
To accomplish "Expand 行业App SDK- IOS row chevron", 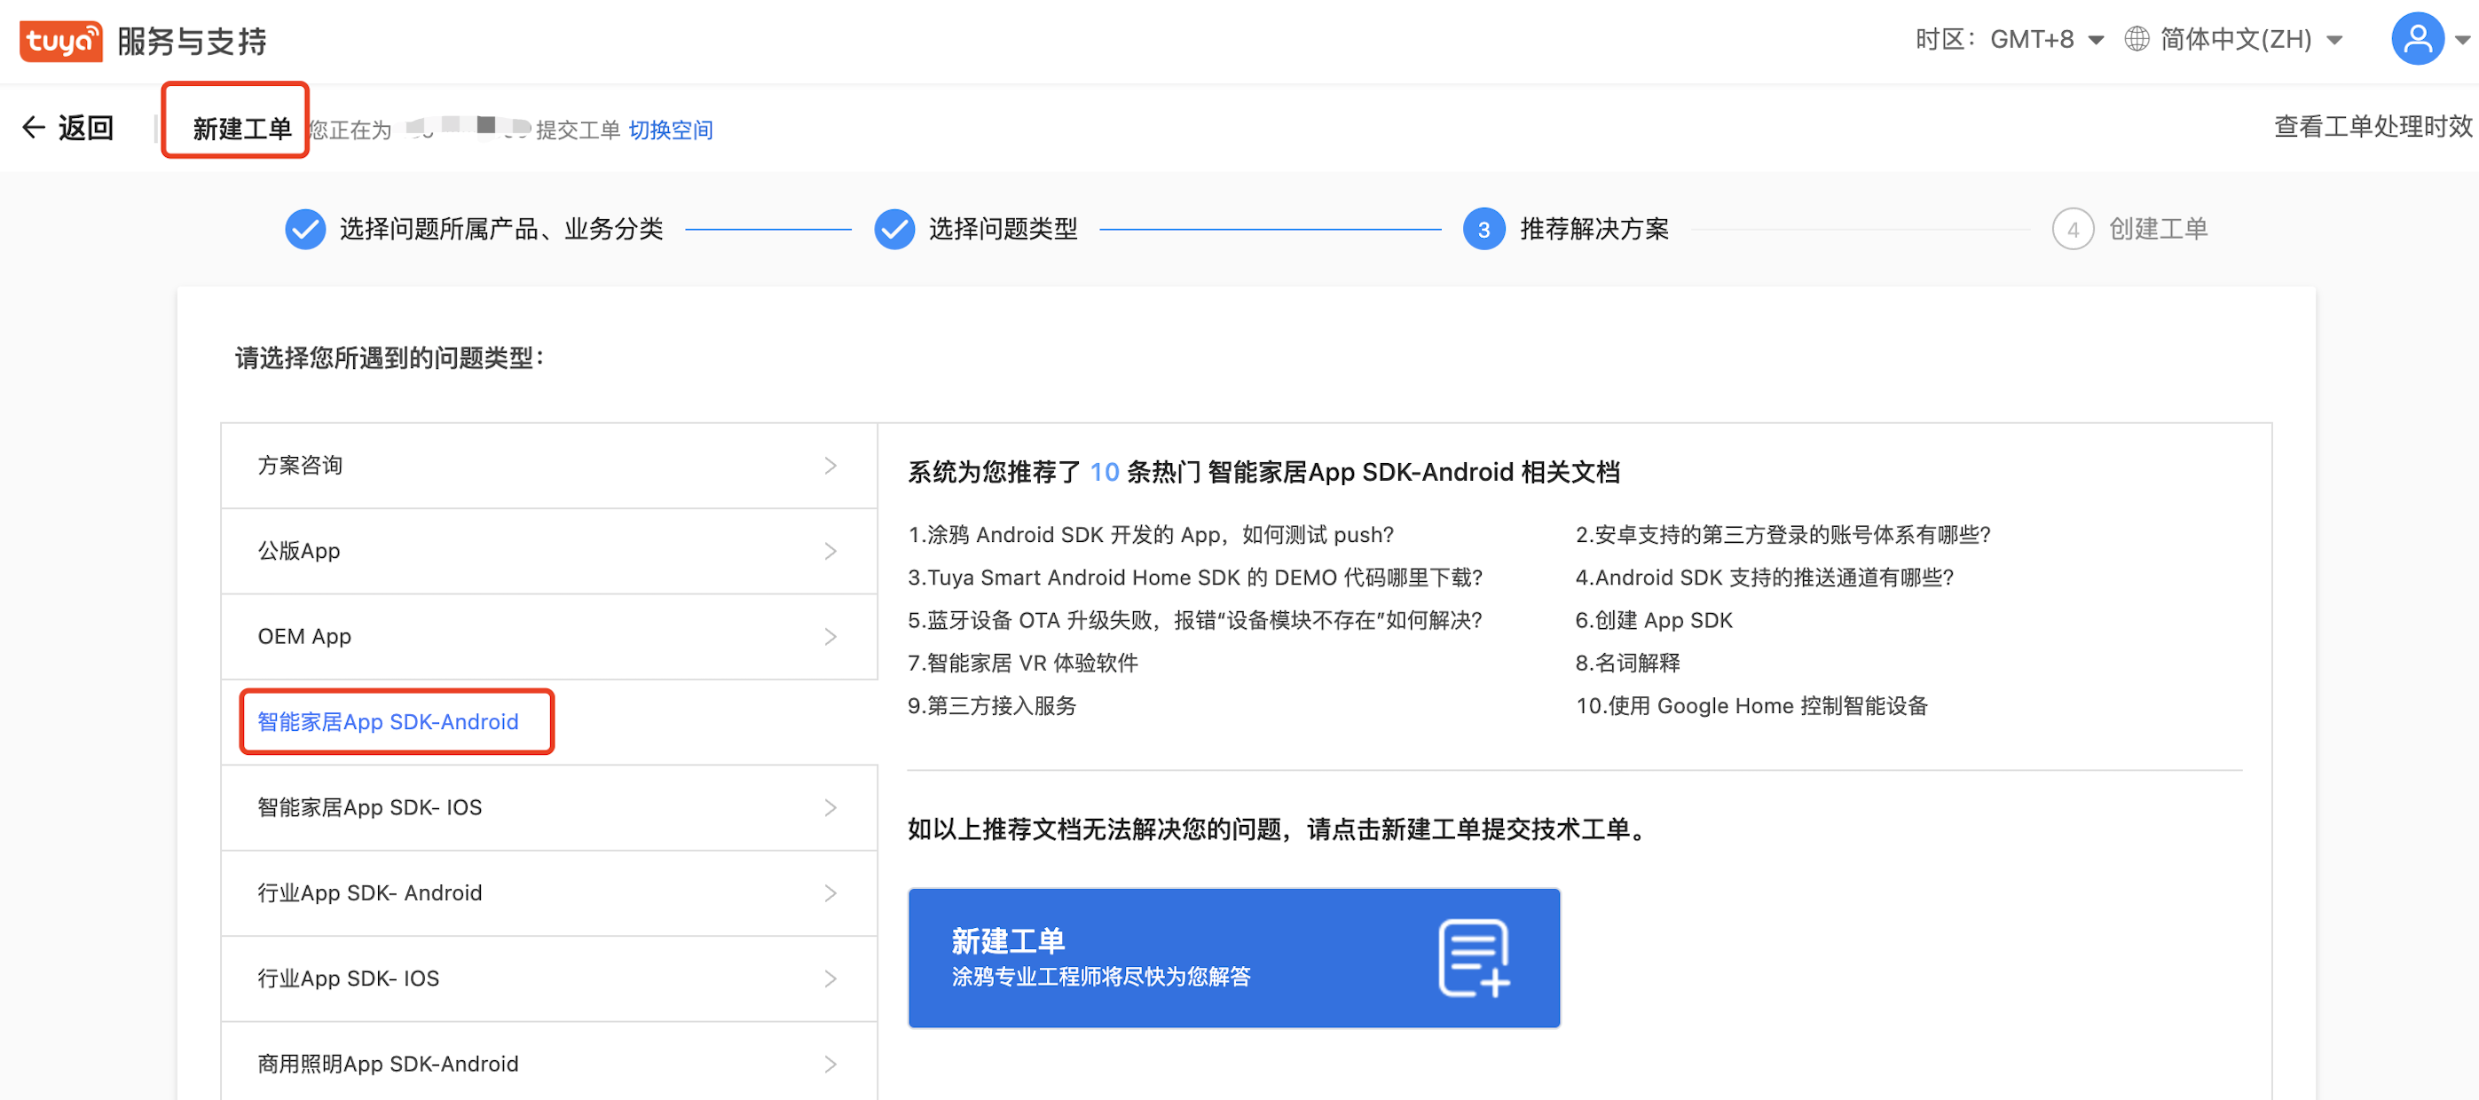I will pyautogui.click(x=830, y=978).
